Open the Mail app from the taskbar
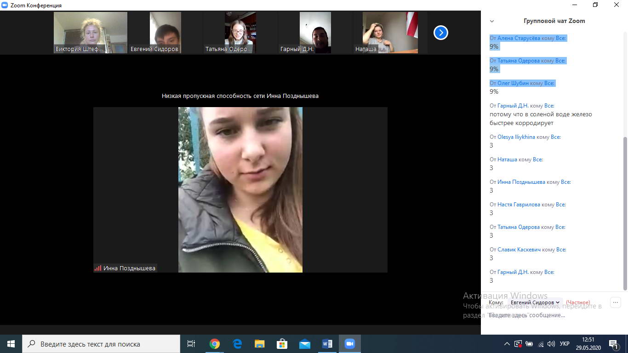The height and width of the screenshot is (353, 628). point(305,344)
